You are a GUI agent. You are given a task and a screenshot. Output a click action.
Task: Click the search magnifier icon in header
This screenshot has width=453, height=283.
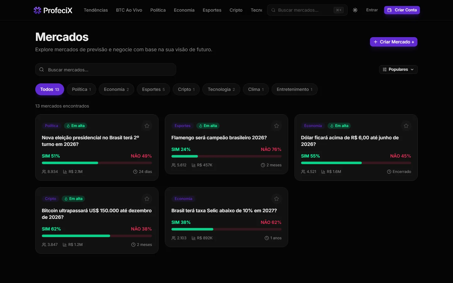click(x=273, y=10)
